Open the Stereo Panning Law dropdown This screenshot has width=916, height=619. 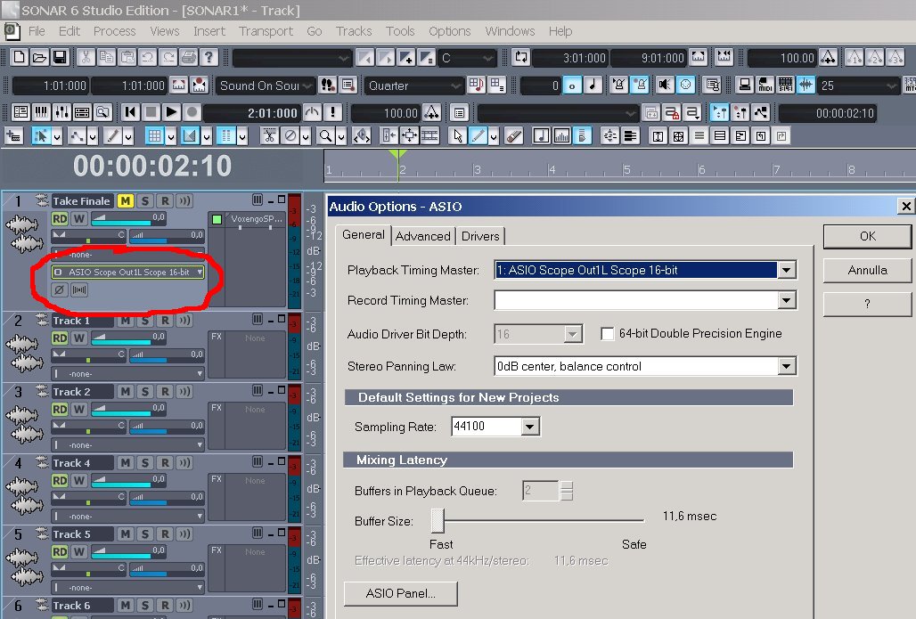(786, 366)
